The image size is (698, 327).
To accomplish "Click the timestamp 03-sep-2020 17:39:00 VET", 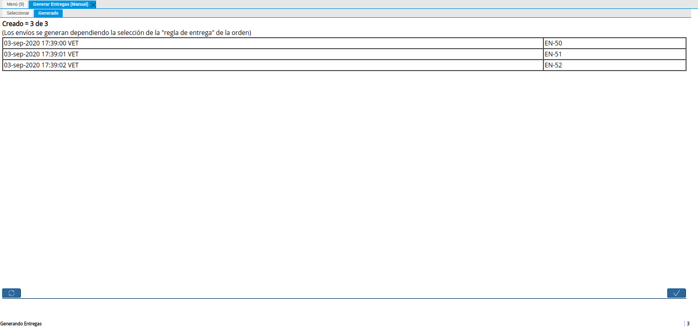I will pyautogui.click(x=40, y=43).
